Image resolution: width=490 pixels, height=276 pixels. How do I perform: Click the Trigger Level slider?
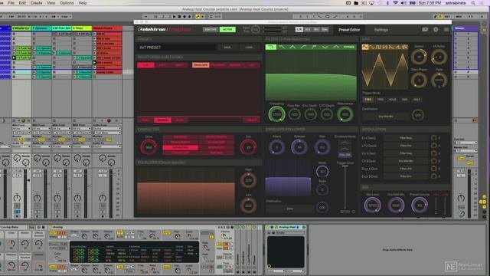pos(345,188)
